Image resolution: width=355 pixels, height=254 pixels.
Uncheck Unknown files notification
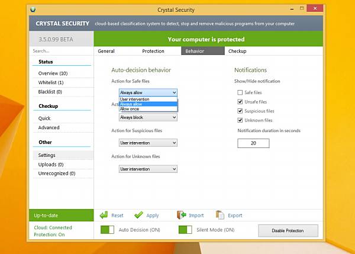click(x=240, y=120)
